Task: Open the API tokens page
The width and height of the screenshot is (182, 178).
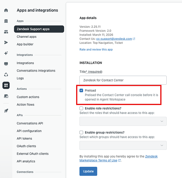Action: click(24, 138)
